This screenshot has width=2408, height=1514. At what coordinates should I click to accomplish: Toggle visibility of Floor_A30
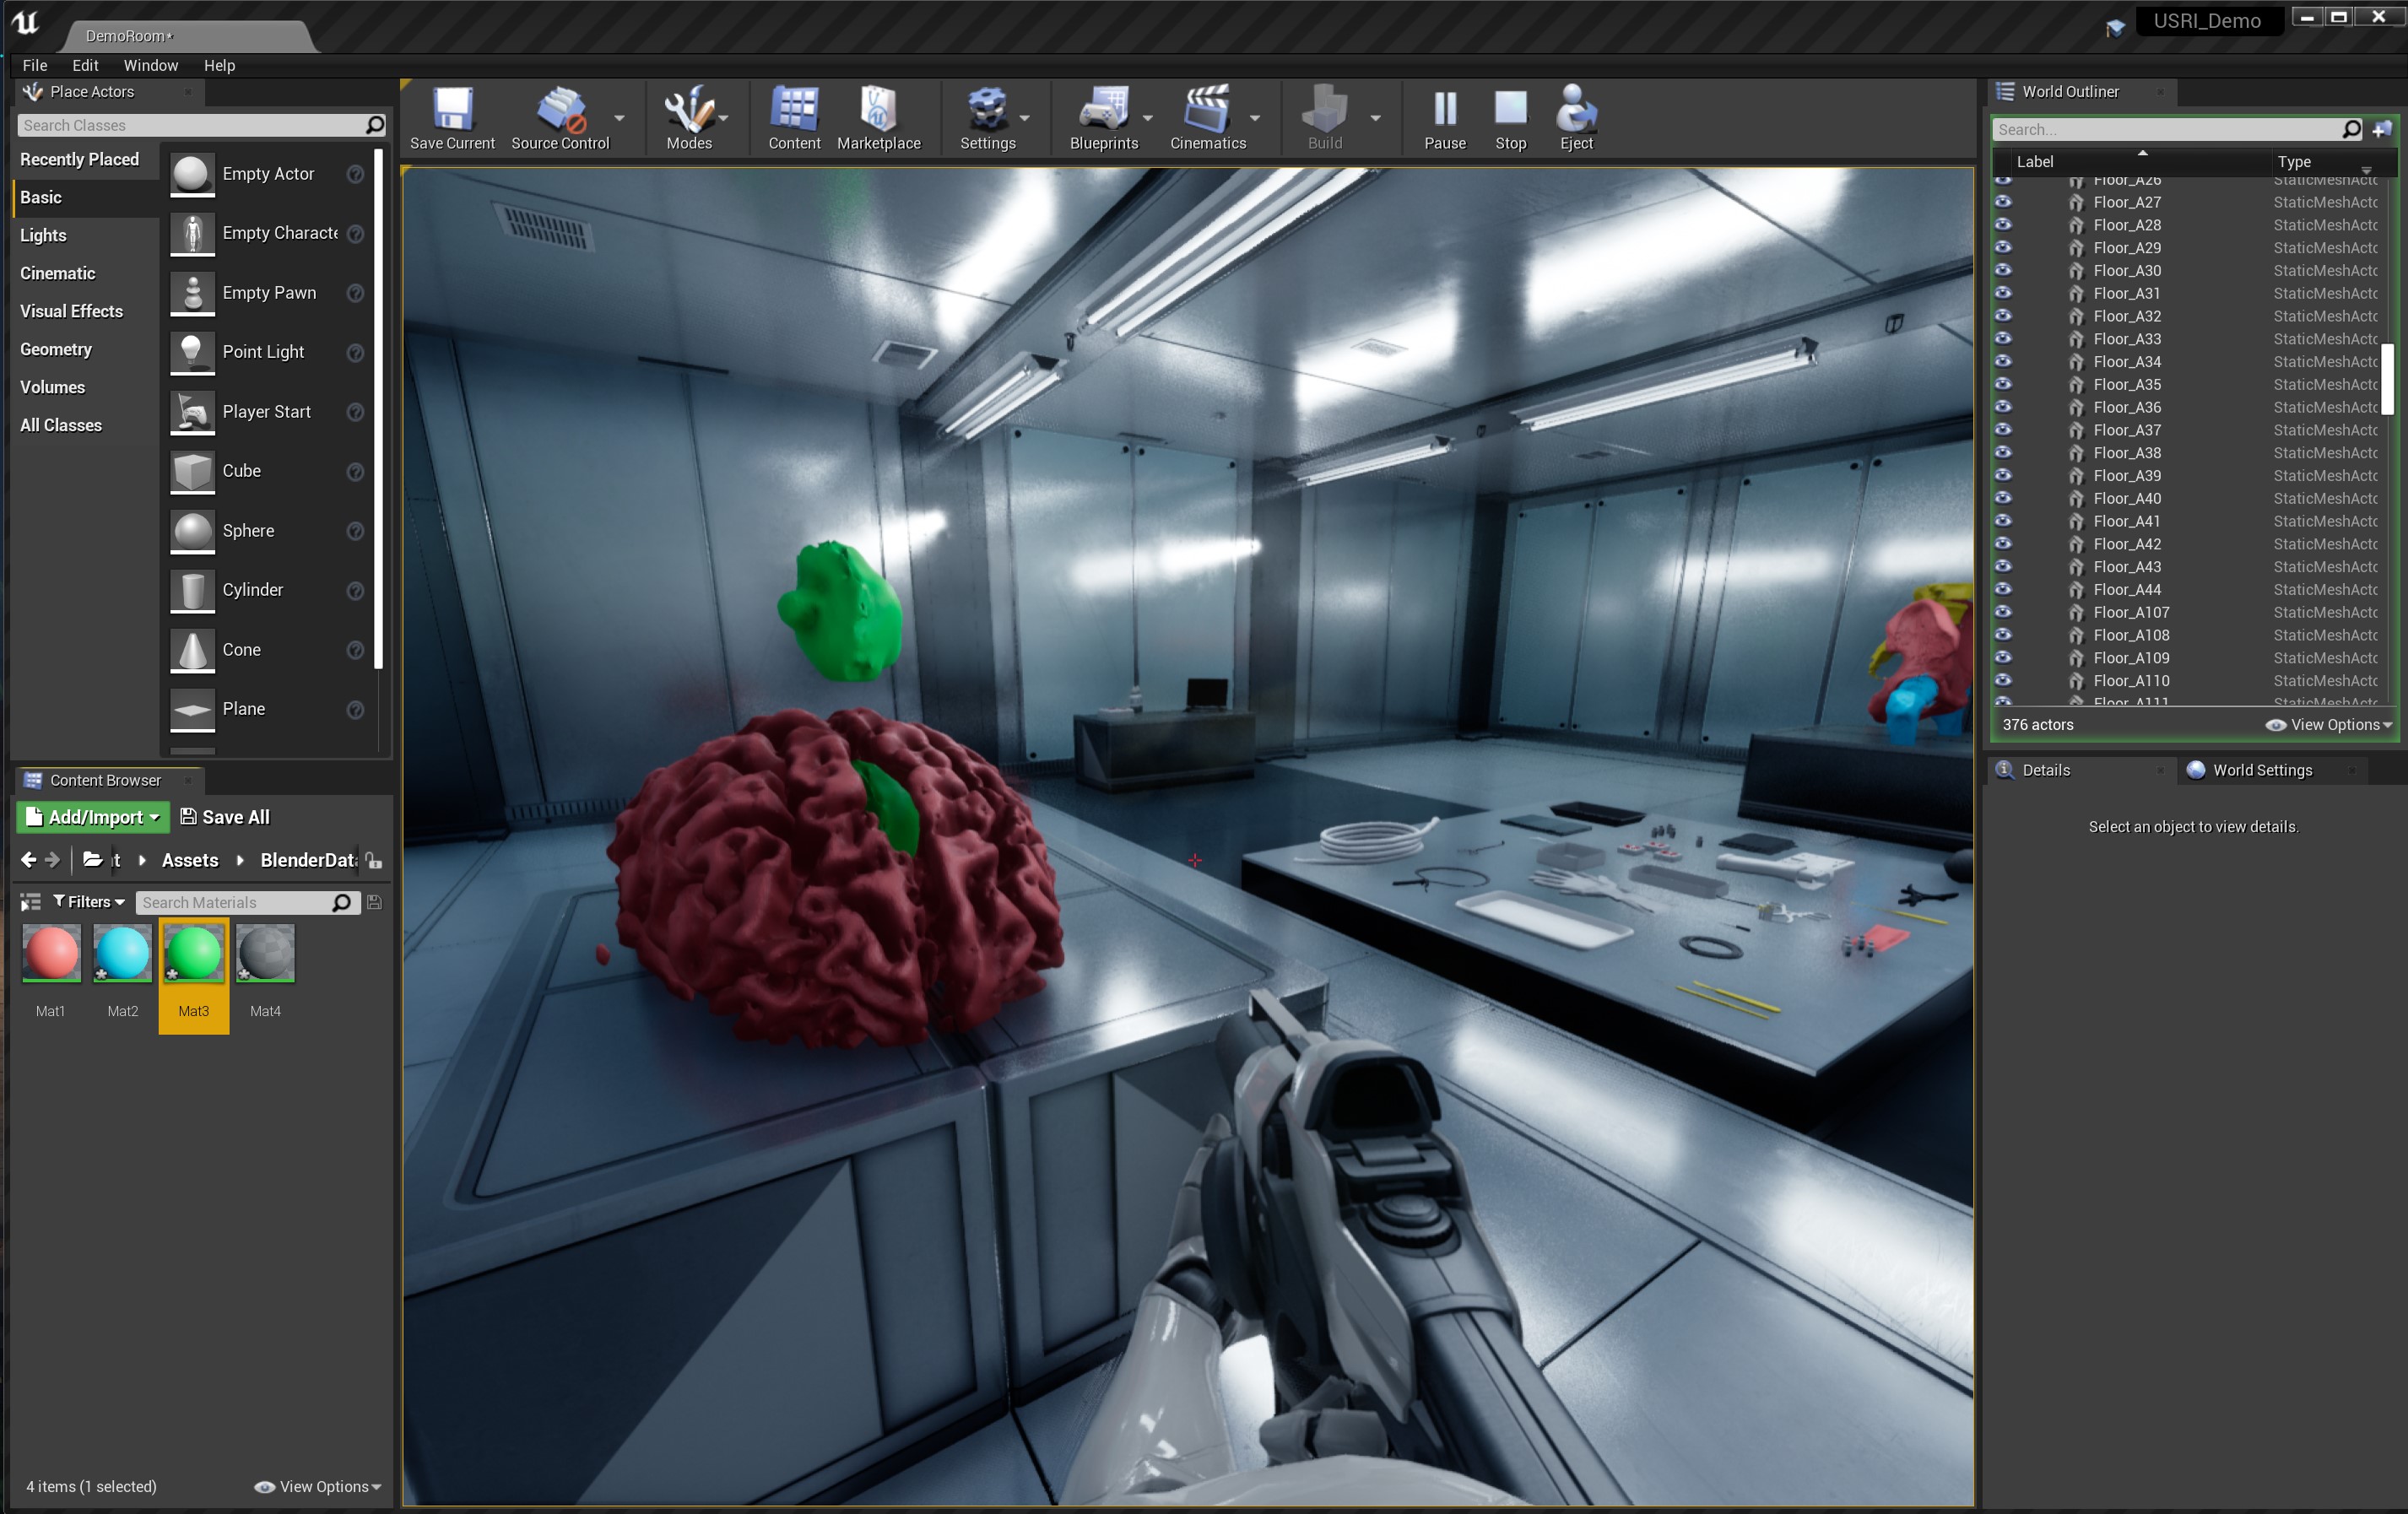tap(2004, 270)
